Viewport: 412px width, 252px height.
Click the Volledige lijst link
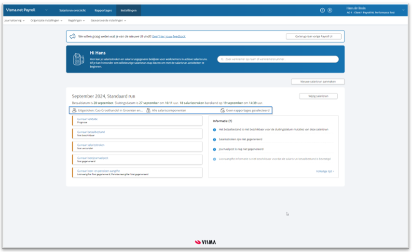click(x=325, y=171)
